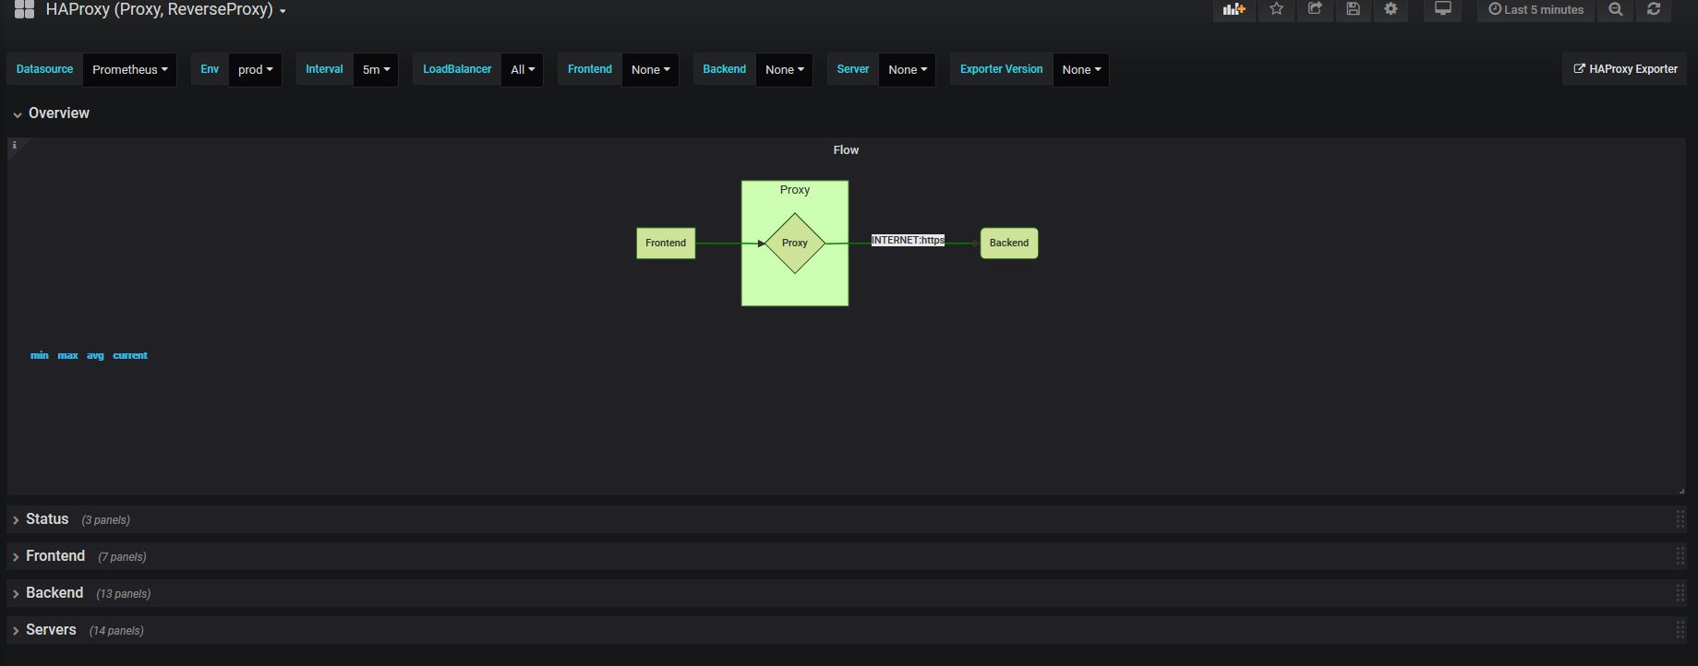Viewport: 1698px width, 666px height.
Task: Zoom out time range magnifier
Action: tap(1616, 9)
